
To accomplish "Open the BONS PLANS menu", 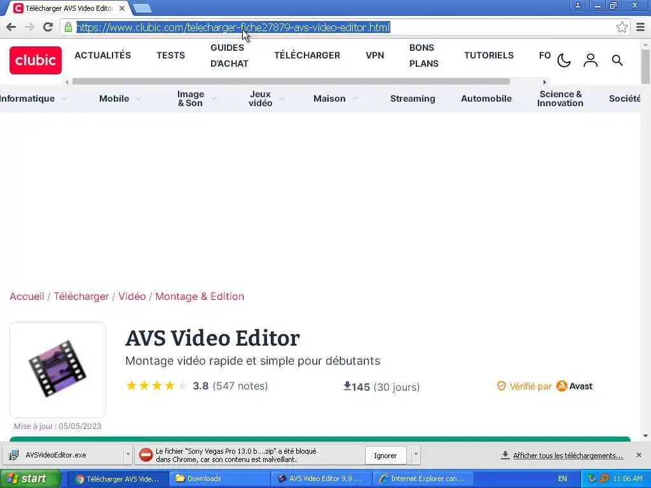I will point(424,56).
